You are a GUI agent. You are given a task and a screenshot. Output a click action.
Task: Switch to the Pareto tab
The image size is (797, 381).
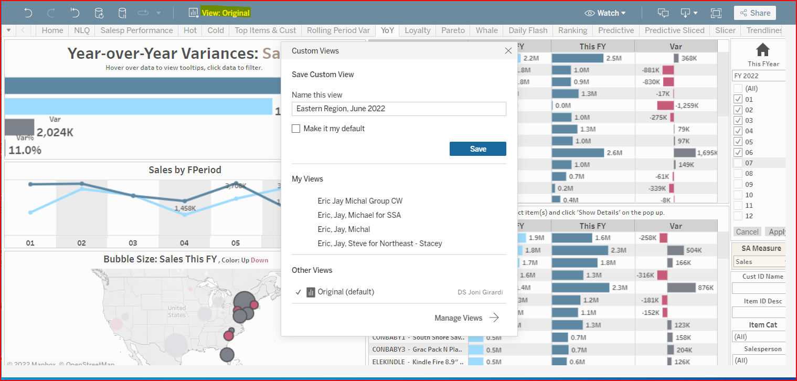click(x=453, y=30)
